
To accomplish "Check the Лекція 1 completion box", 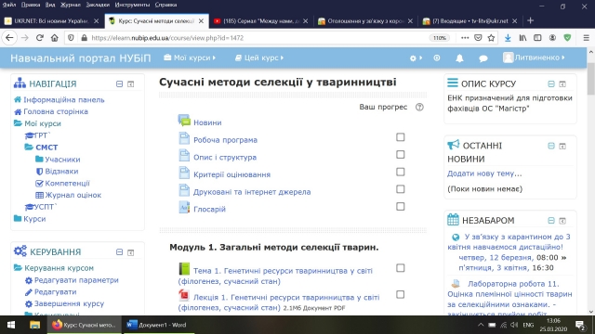I will point(401,295).
